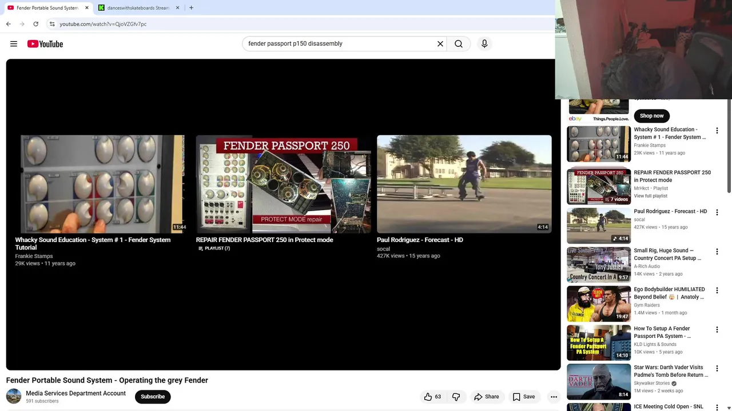Start voice search with microphone
This screenshot has width=732, height=411.
[x=484, y=44]
